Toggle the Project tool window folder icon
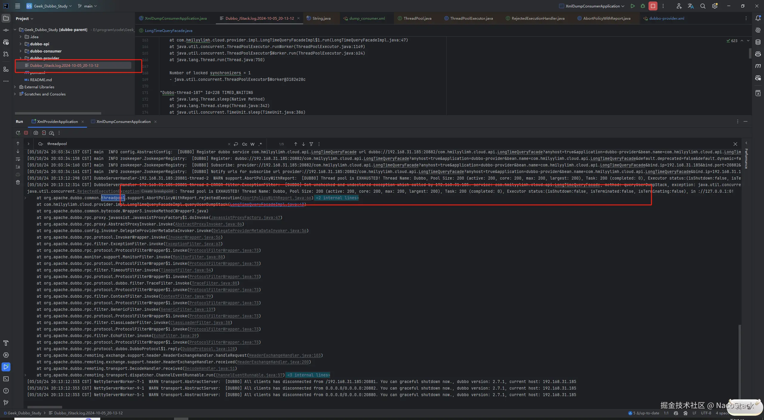The height and width of the screenshot is (420, 764). 6,18
